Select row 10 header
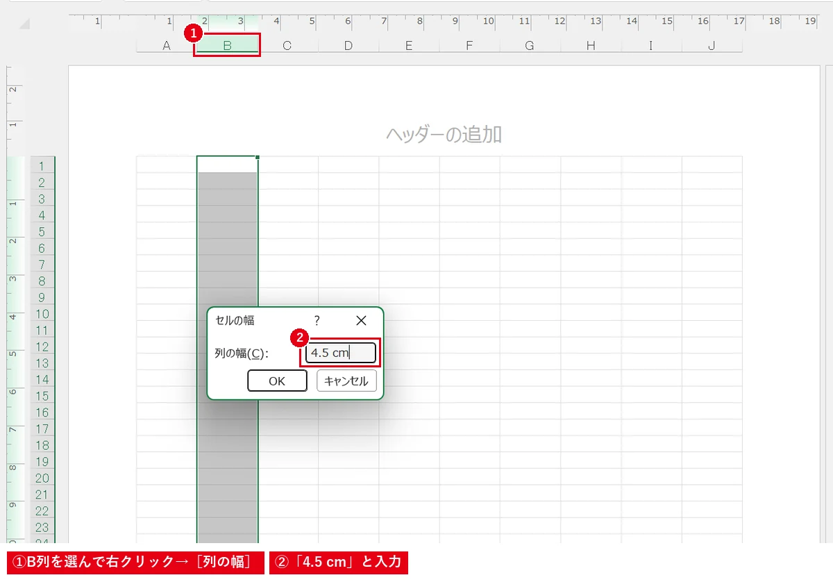This screenshot has height=582, width=833. (42, 314)
